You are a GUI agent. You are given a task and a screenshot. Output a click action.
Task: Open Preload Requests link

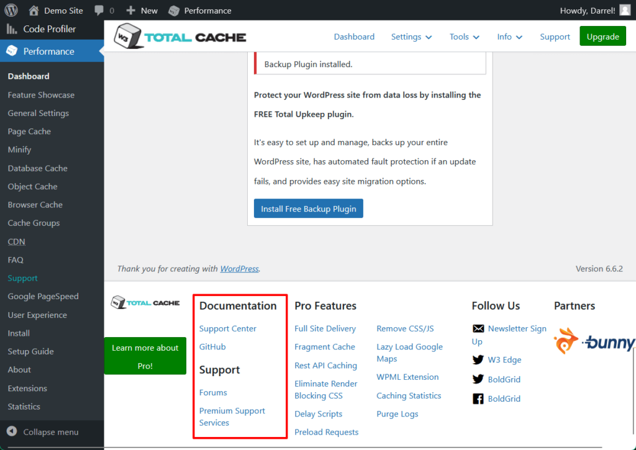pos(327,432)
